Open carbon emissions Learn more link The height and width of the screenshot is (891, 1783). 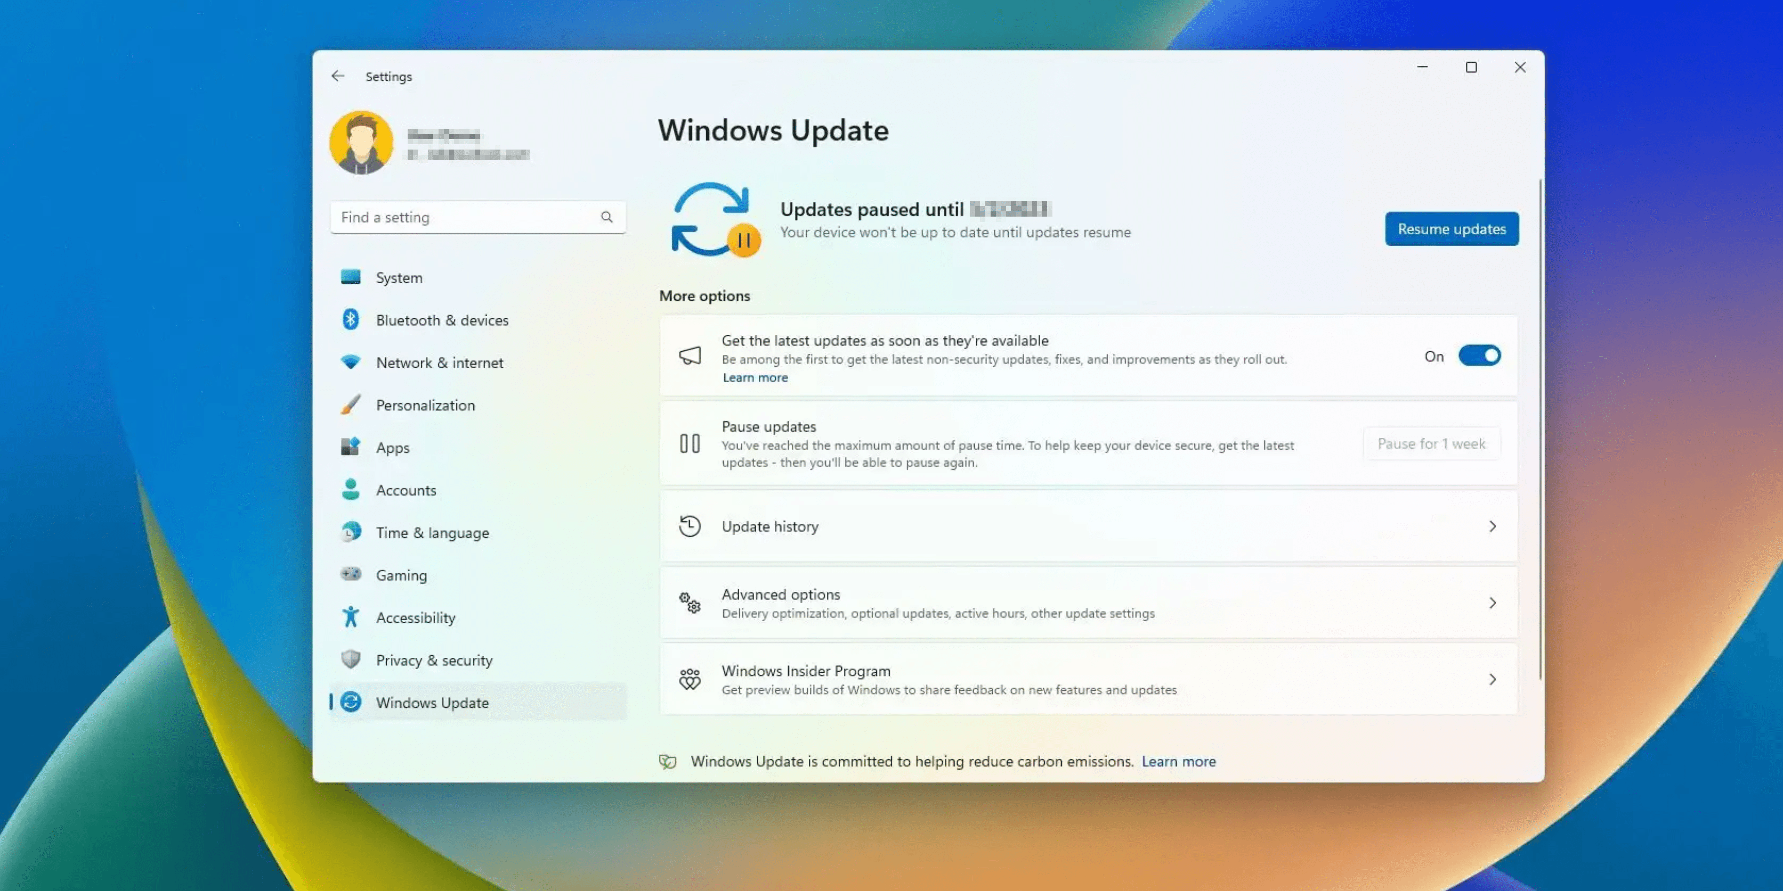click(1179, 762)
